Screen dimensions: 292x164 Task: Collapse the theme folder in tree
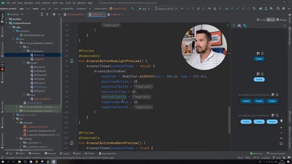click(x=24, y=63)
